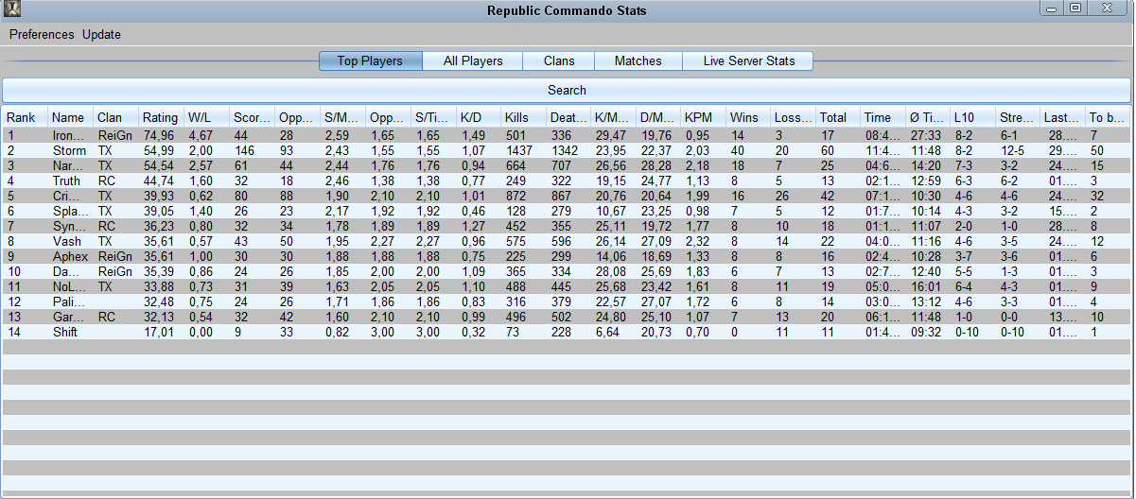Screen dimensions: 1136x499
Task: Click the kills value 73 in Shift row
Action: (x=512, y=332)
